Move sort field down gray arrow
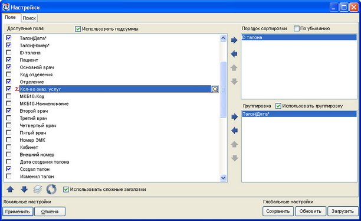This screenshot has height=221, width=361. coord(234,82)
